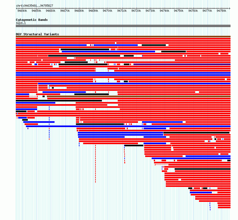Click the 94760k ruler label
This screenshot has height=220, width=238.
[193, 11]
